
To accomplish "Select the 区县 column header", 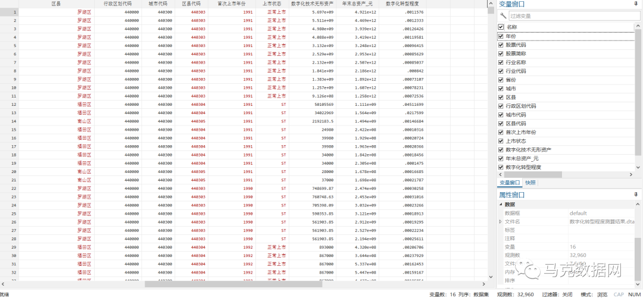I will point(57,4).
